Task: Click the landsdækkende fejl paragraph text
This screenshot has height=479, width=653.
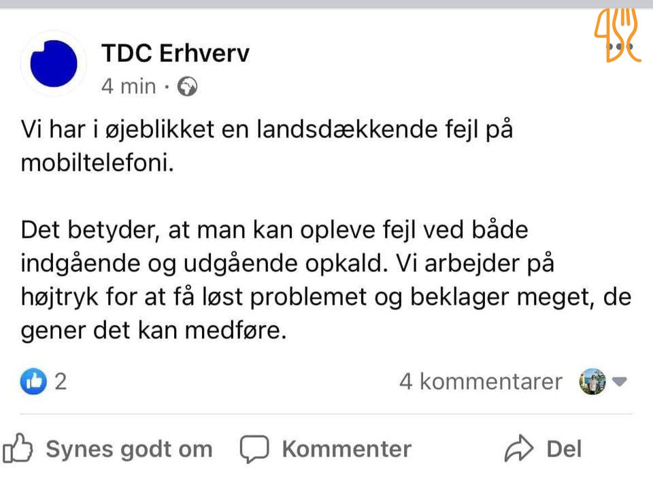Action: coord(267,146)
